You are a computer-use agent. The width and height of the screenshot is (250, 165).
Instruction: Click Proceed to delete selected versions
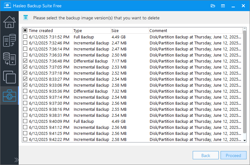click(x=234, y=155)
